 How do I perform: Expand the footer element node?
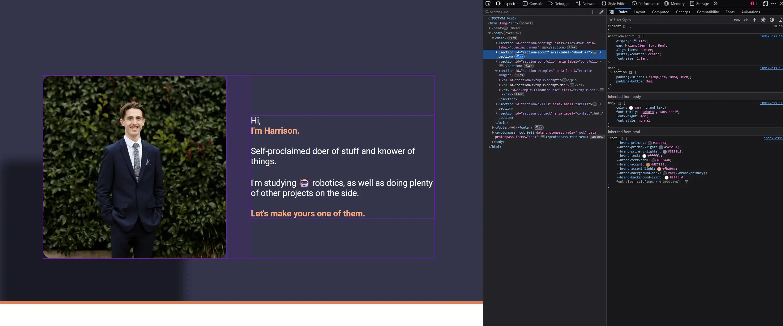coord(493,127)
